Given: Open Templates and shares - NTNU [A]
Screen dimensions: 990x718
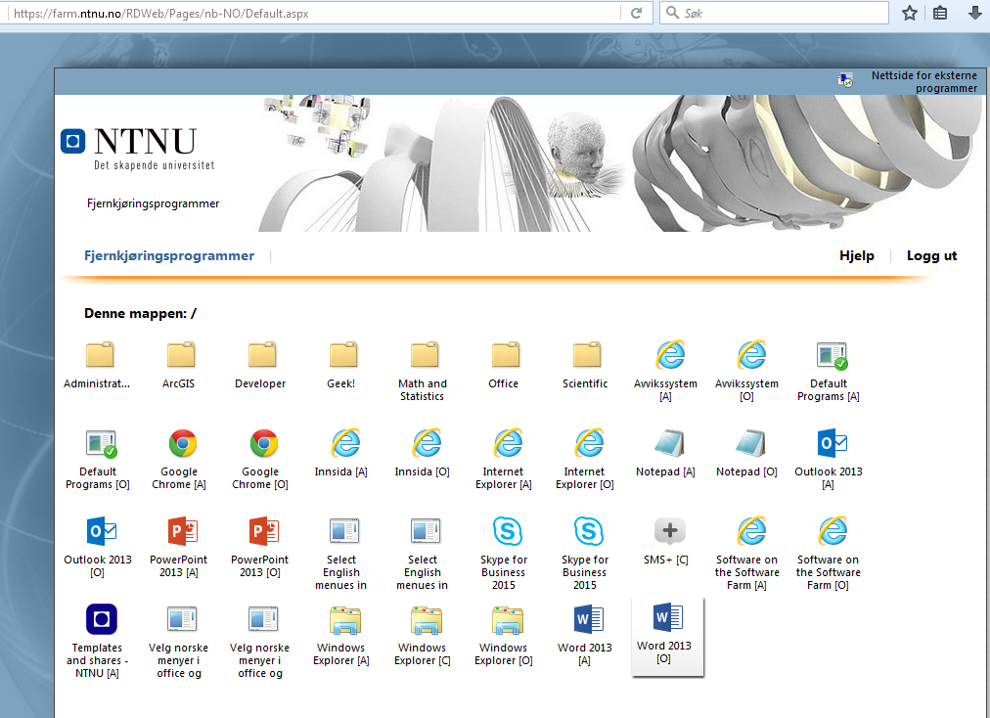Looking at the screenshot, I should click(x=99, y=642).
